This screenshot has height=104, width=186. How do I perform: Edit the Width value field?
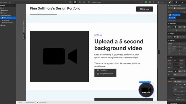tap(176, 61)
